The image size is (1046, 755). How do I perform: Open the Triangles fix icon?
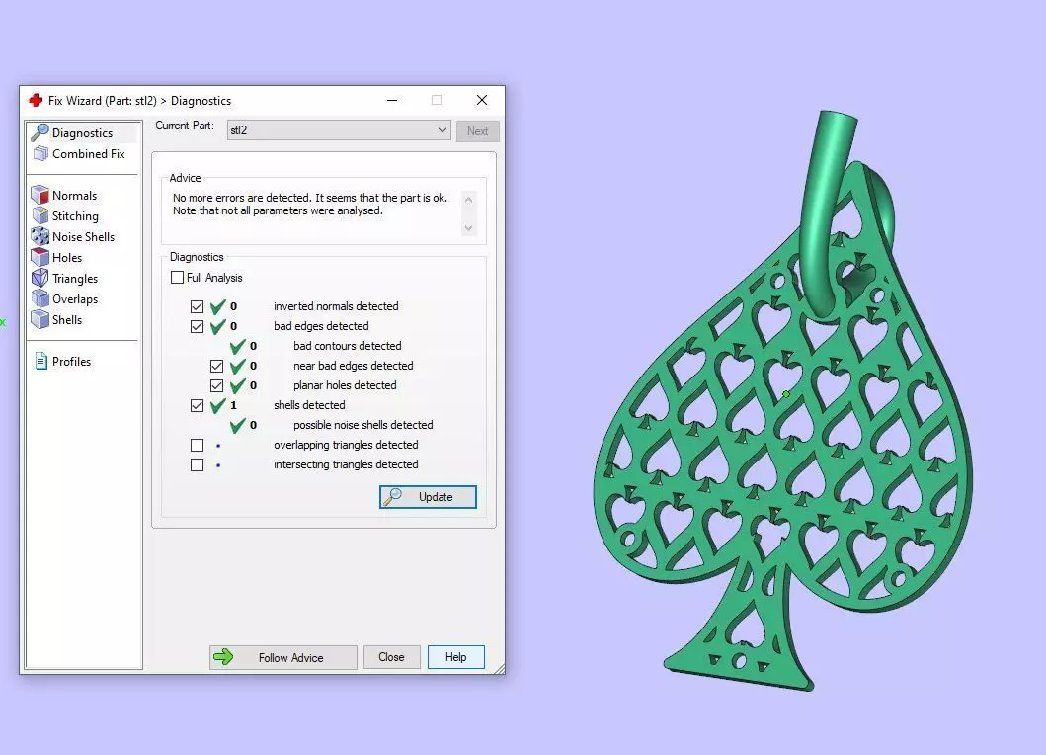pyautogui.click(x=40, y=278)
